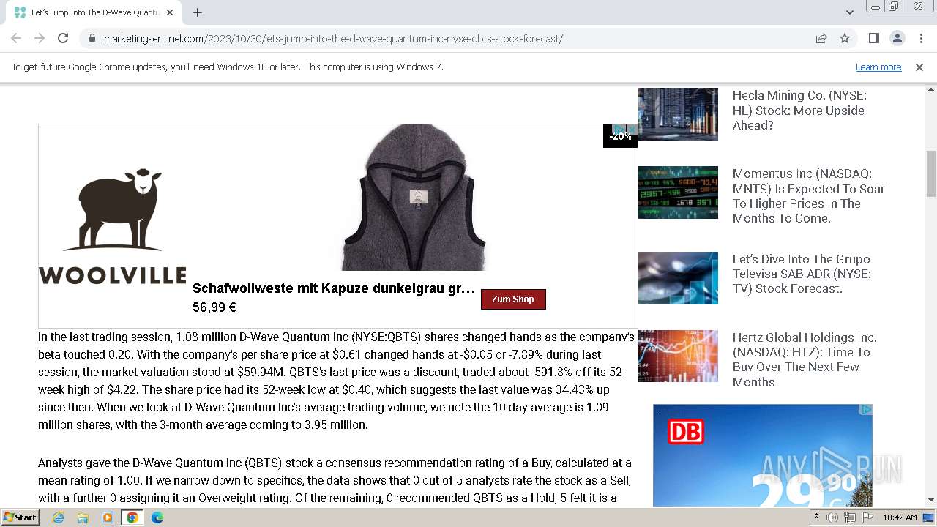Open AdChoices icon on Woolville ad

(x=619, y=130)
